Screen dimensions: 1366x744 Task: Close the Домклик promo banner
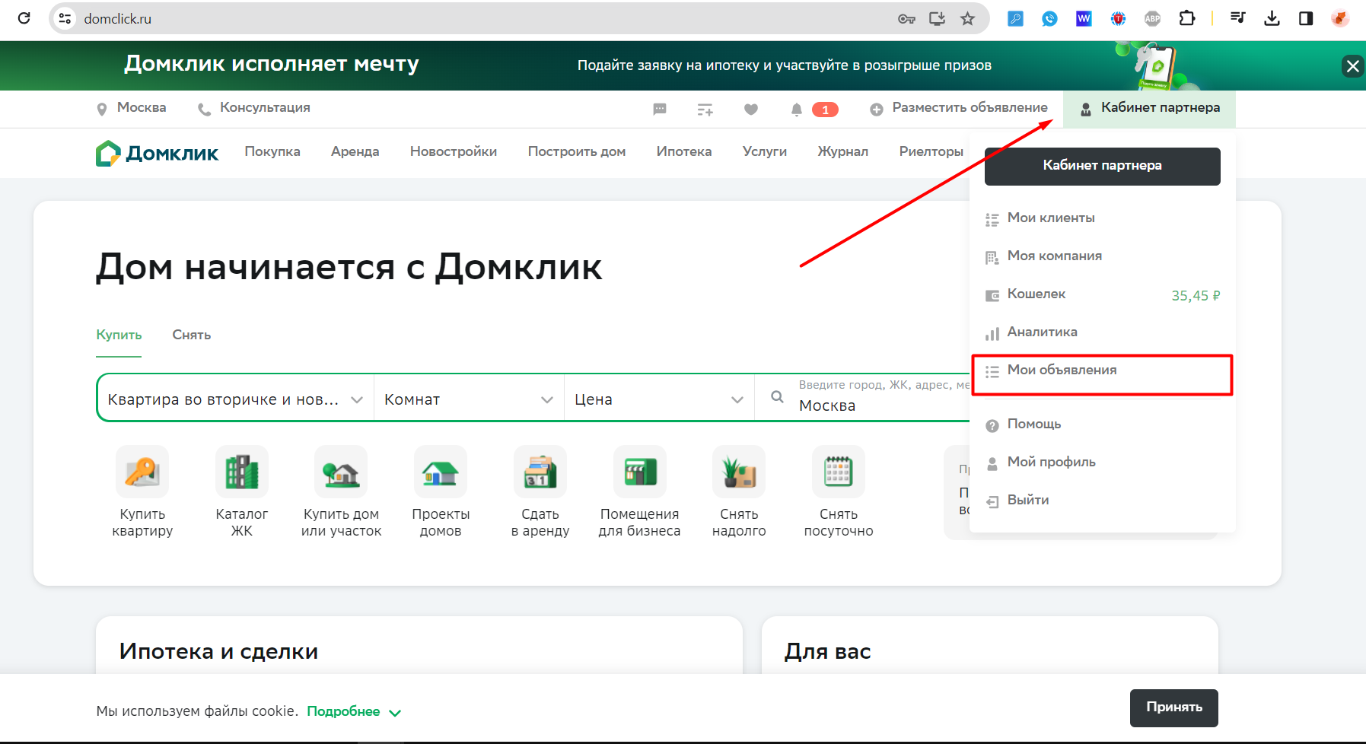[x=1352, y=66]
